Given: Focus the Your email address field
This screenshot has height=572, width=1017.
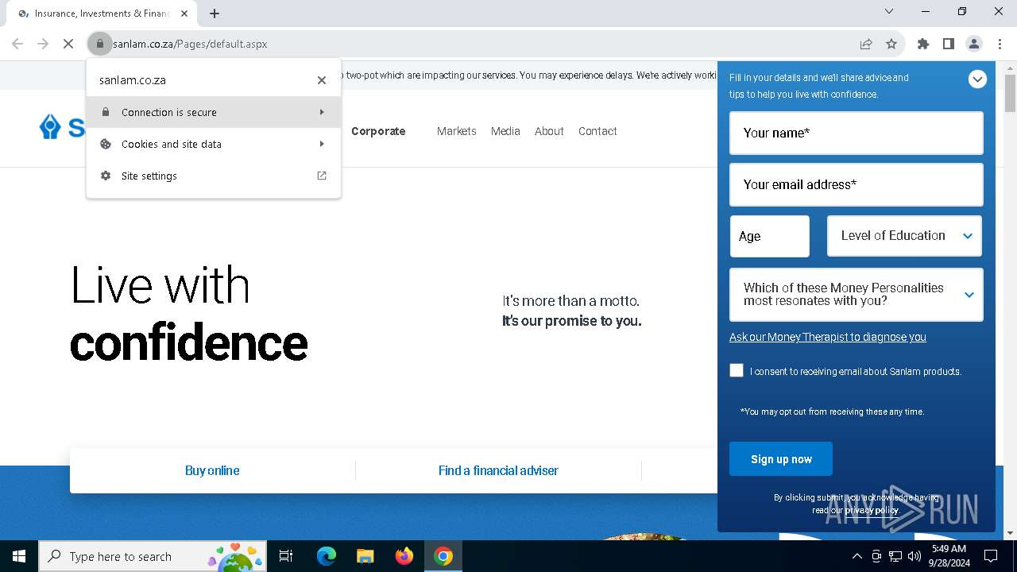Looking at the screenshot, I should click(857, 184).
